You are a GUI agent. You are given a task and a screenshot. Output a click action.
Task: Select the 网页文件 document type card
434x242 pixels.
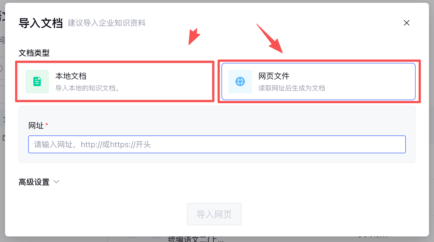(x=319, y=82)
